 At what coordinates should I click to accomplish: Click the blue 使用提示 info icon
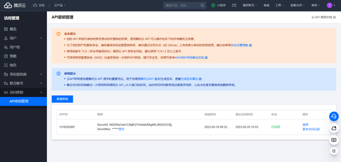[x=58, y=74]
